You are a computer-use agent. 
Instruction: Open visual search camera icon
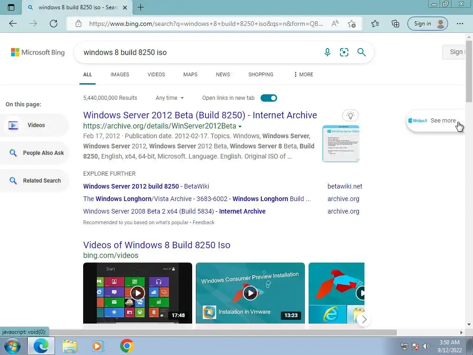click(x=344, y=52)
